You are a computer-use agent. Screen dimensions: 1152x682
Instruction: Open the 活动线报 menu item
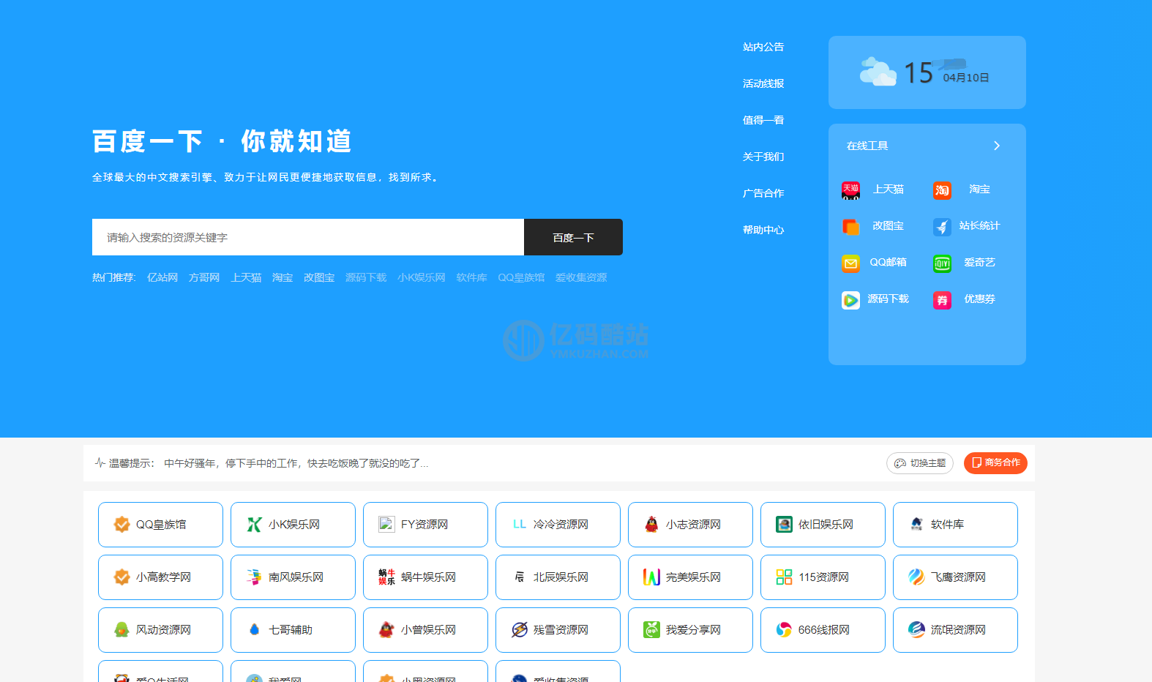tap(763, 83)
